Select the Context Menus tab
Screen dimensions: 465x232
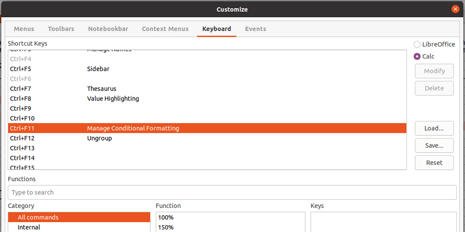click(x=165, y=29)
